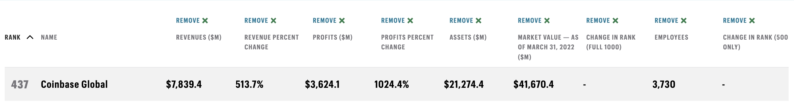Screen dimensions: 794x107
Task: Toggle rank sort order arrow
Action: pos(30,37)
